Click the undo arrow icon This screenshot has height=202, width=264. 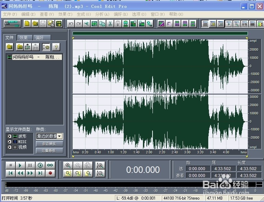coord(71,24)
